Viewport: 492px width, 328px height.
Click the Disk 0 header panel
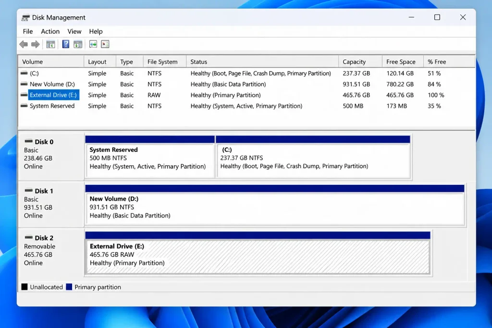[51, 156]
